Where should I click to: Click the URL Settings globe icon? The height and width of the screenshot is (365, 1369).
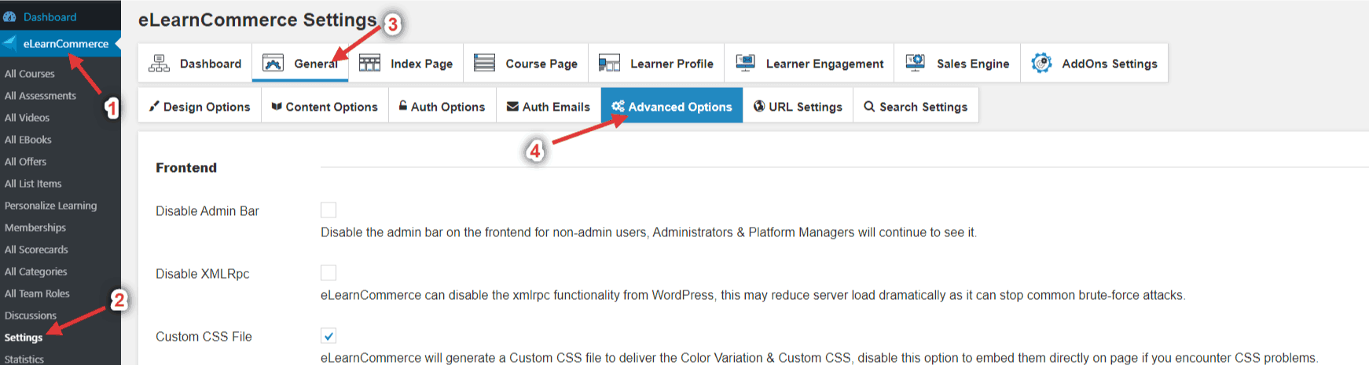pos(759,106)
